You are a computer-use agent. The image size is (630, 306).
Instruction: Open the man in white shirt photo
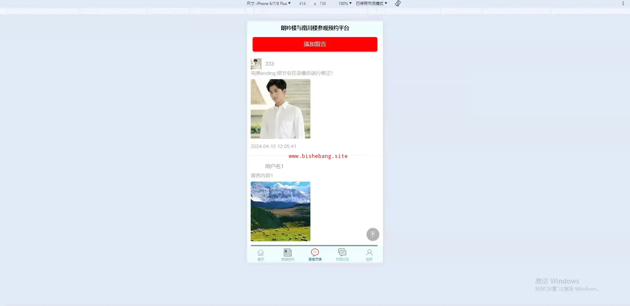pyautogui.click(x=280, y=109)
